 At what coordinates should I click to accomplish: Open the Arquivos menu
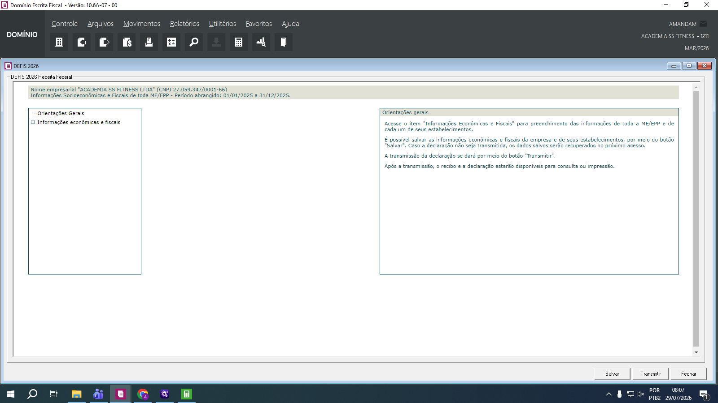point(101,24)
